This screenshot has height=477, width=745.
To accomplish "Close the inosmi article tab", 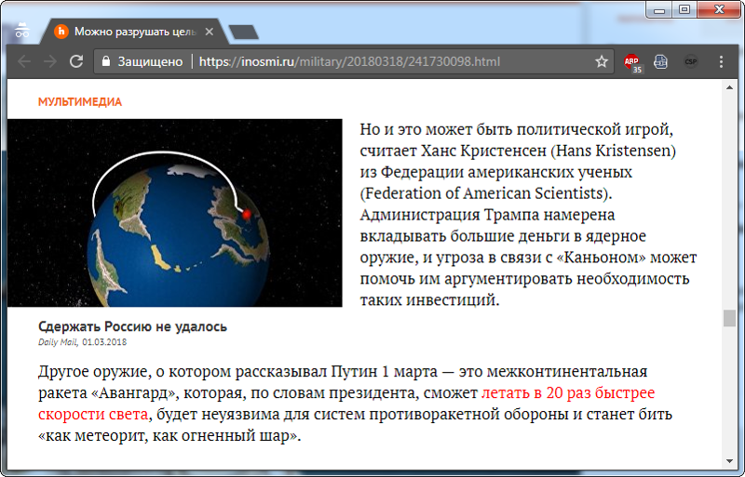I will pos(210,32).
